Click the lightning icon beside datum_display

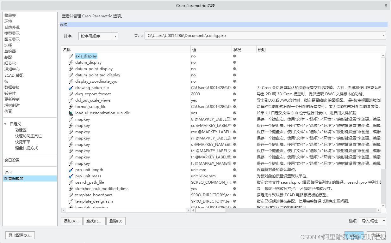point(71,62)
